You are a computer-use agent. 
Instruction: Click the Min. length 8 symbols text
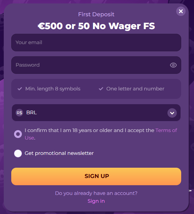click(x=53, y=89)
